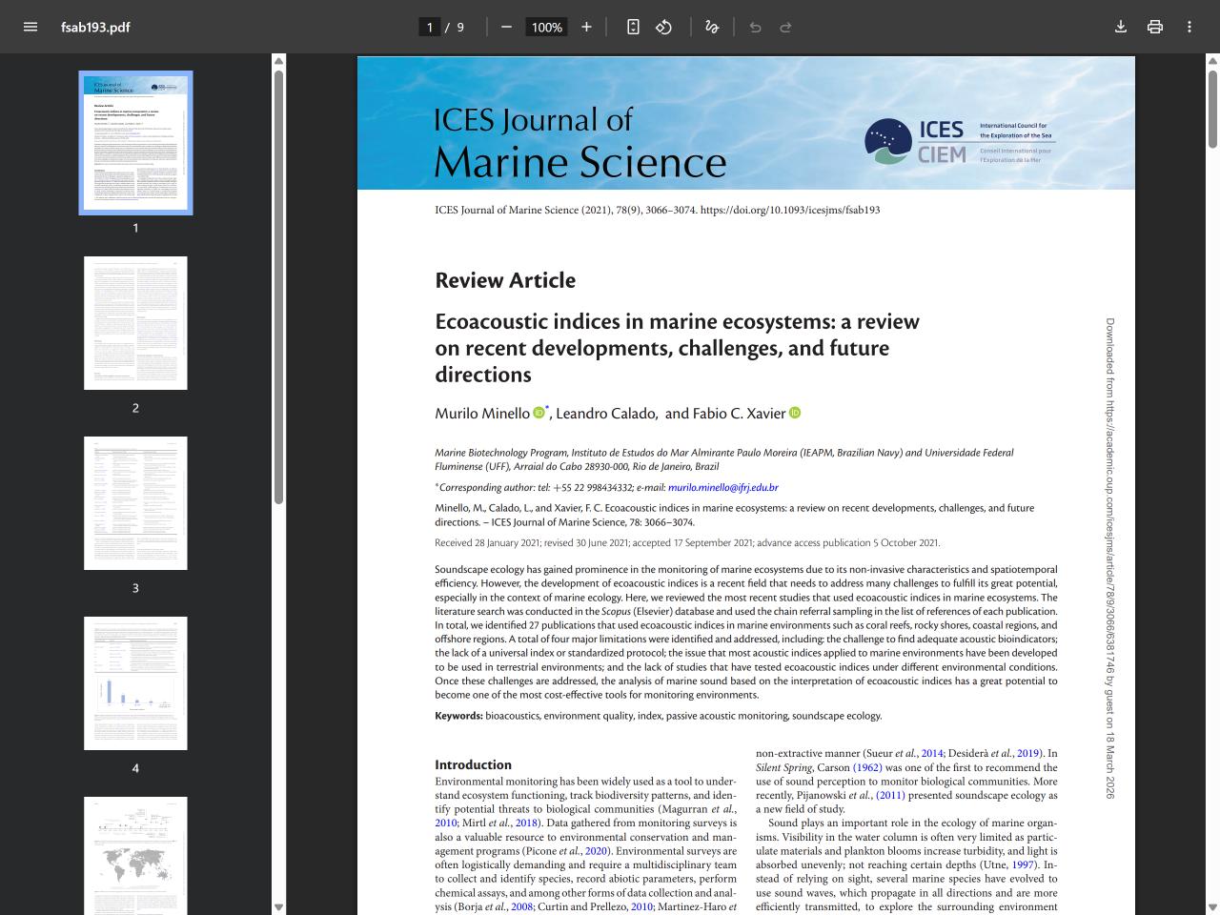Zoom out using the minus icon
This screenshot has height=915, width=1220.
tap(506, 27)
